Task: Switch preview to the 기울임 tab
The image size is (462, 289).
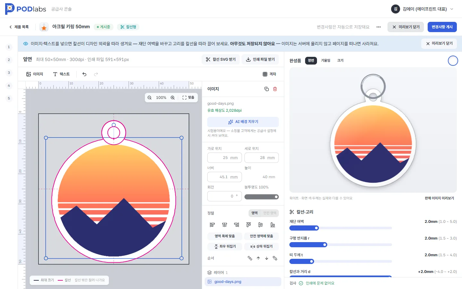Action: (x=326, y=60)
